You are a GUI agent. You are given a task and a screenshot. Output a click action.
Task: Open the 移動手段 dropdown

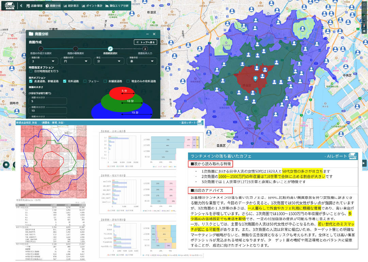point(142,61)
